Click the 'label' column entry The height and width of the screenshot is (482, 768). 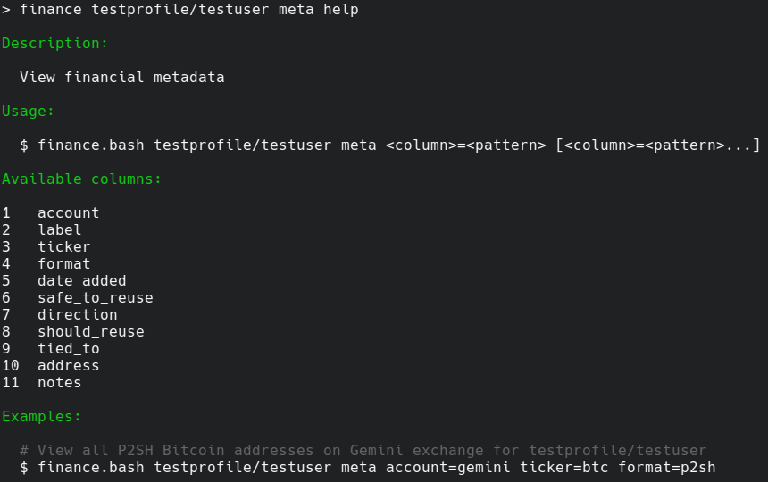point(59,230)
